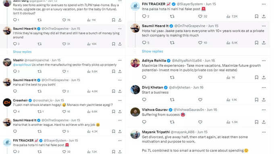Open more options menu on Maahir's tweet
Viewport: 274px width, 154px height.
point(120,60)
